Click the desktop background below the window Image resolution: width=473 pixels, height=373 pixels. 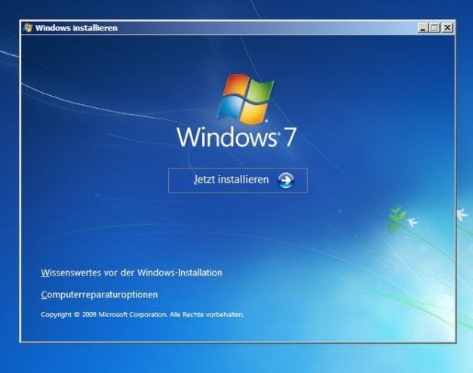[235, 359]
